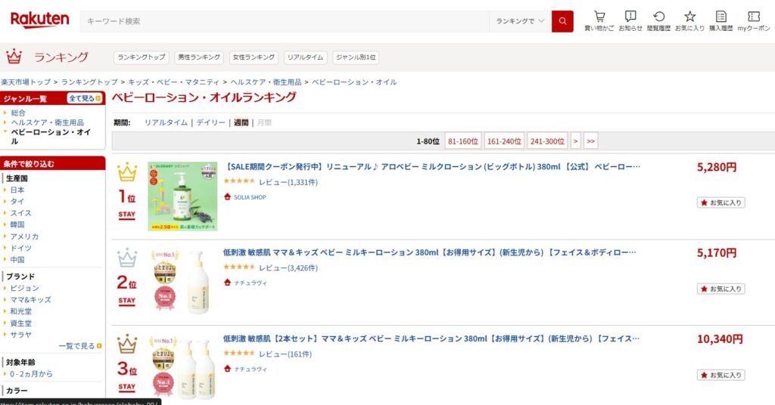The width and height of the screenshot is (775, 405).
Task: Filter by age 0-2ヵ月から
Action: (31, 374)
